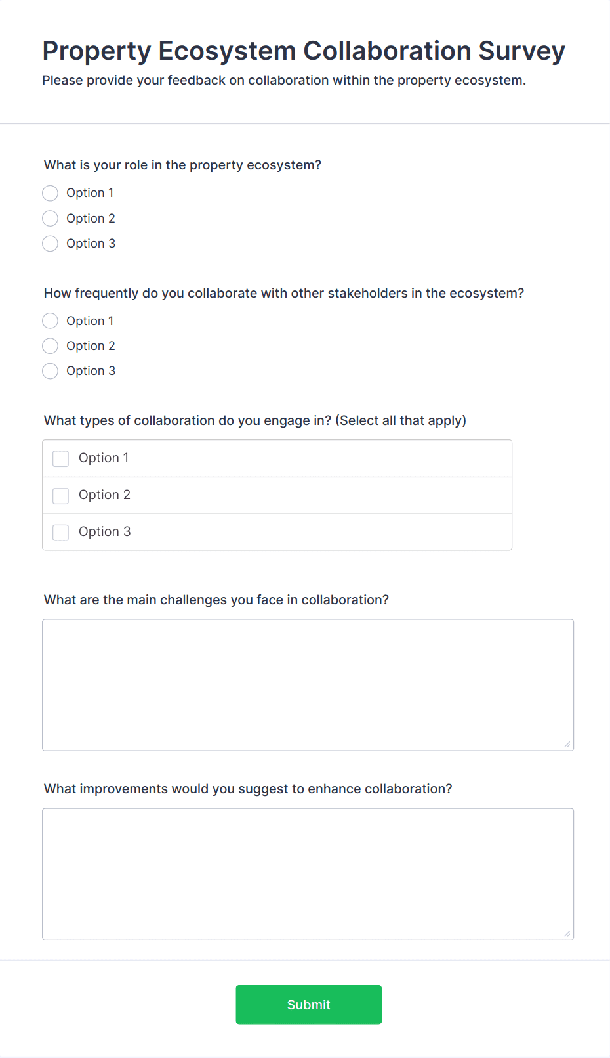This screenshot has width=610, height=1058.
Task: Click the resize handle of improvements textbox
Action: pyautogui.click(x=567, y=933)
